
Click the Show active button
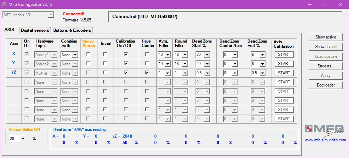coord(325,37)
